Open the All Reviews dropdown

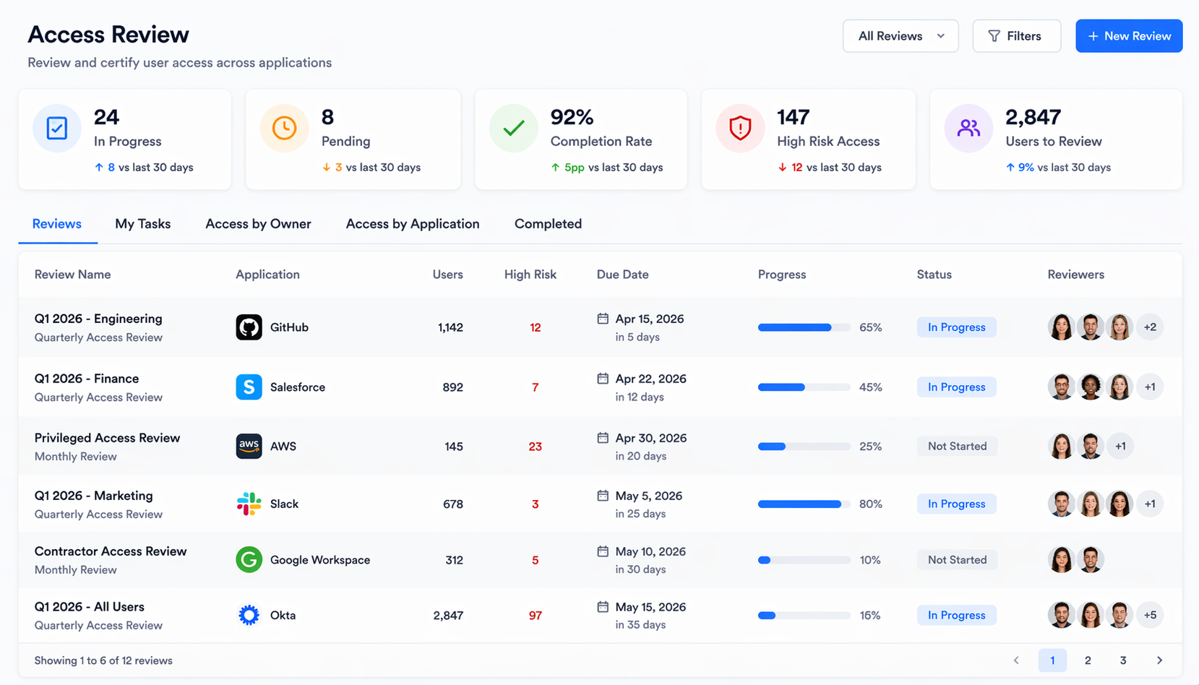(x=901, y=35)
